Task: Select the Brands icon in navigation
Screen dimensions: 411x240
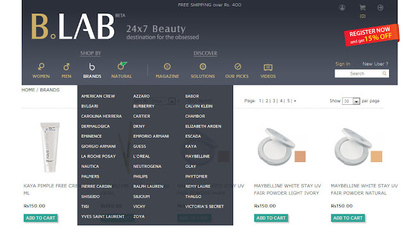Action: pyautogui.click(x=92, y=67)
